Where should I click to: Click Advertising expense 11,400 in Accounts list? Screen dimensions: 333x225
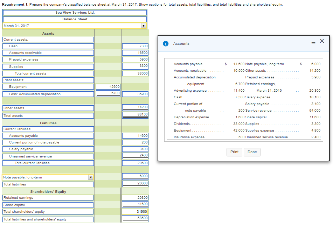(x=209, y=90)
